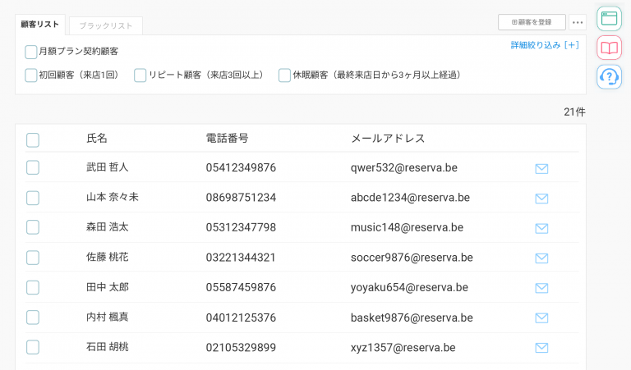
Task: Send email to 森田 浩太 via envelope icon
Action: click(x=541, y=228)
